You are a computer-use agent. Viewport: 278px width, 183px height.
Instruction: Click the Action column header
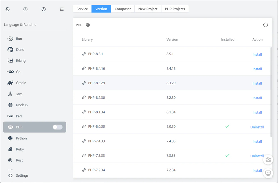point(257,39)
